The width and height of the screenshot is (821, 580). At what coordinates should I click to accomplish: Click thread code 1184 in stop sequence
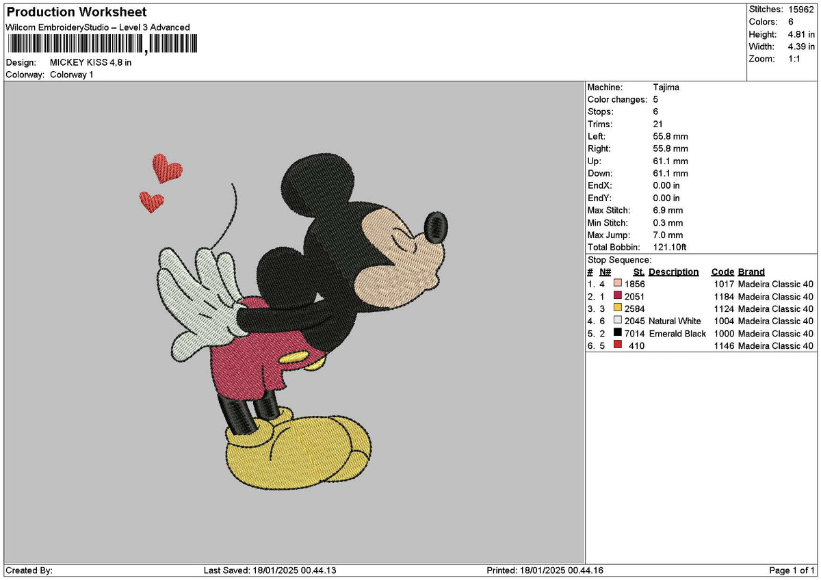coord(724,296)
